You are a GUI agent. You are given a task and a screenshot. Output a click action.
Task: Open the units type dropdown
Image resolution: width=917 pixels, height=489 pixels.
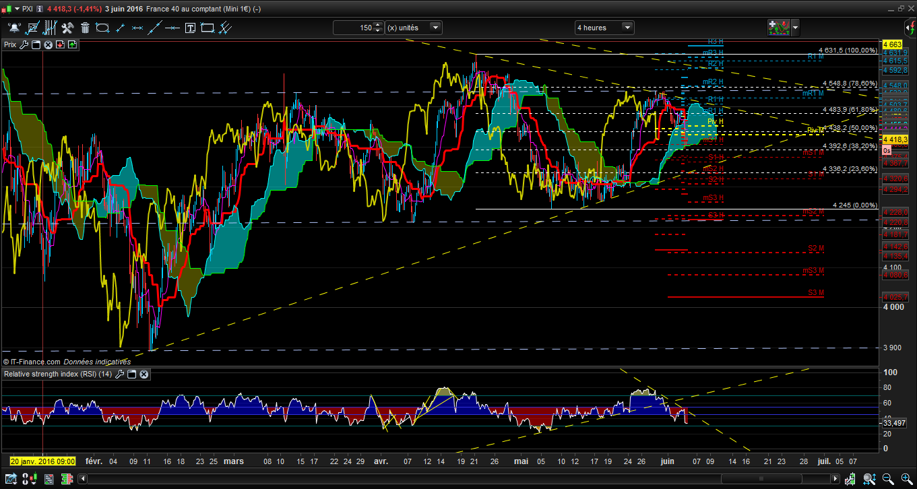point(436,28)
